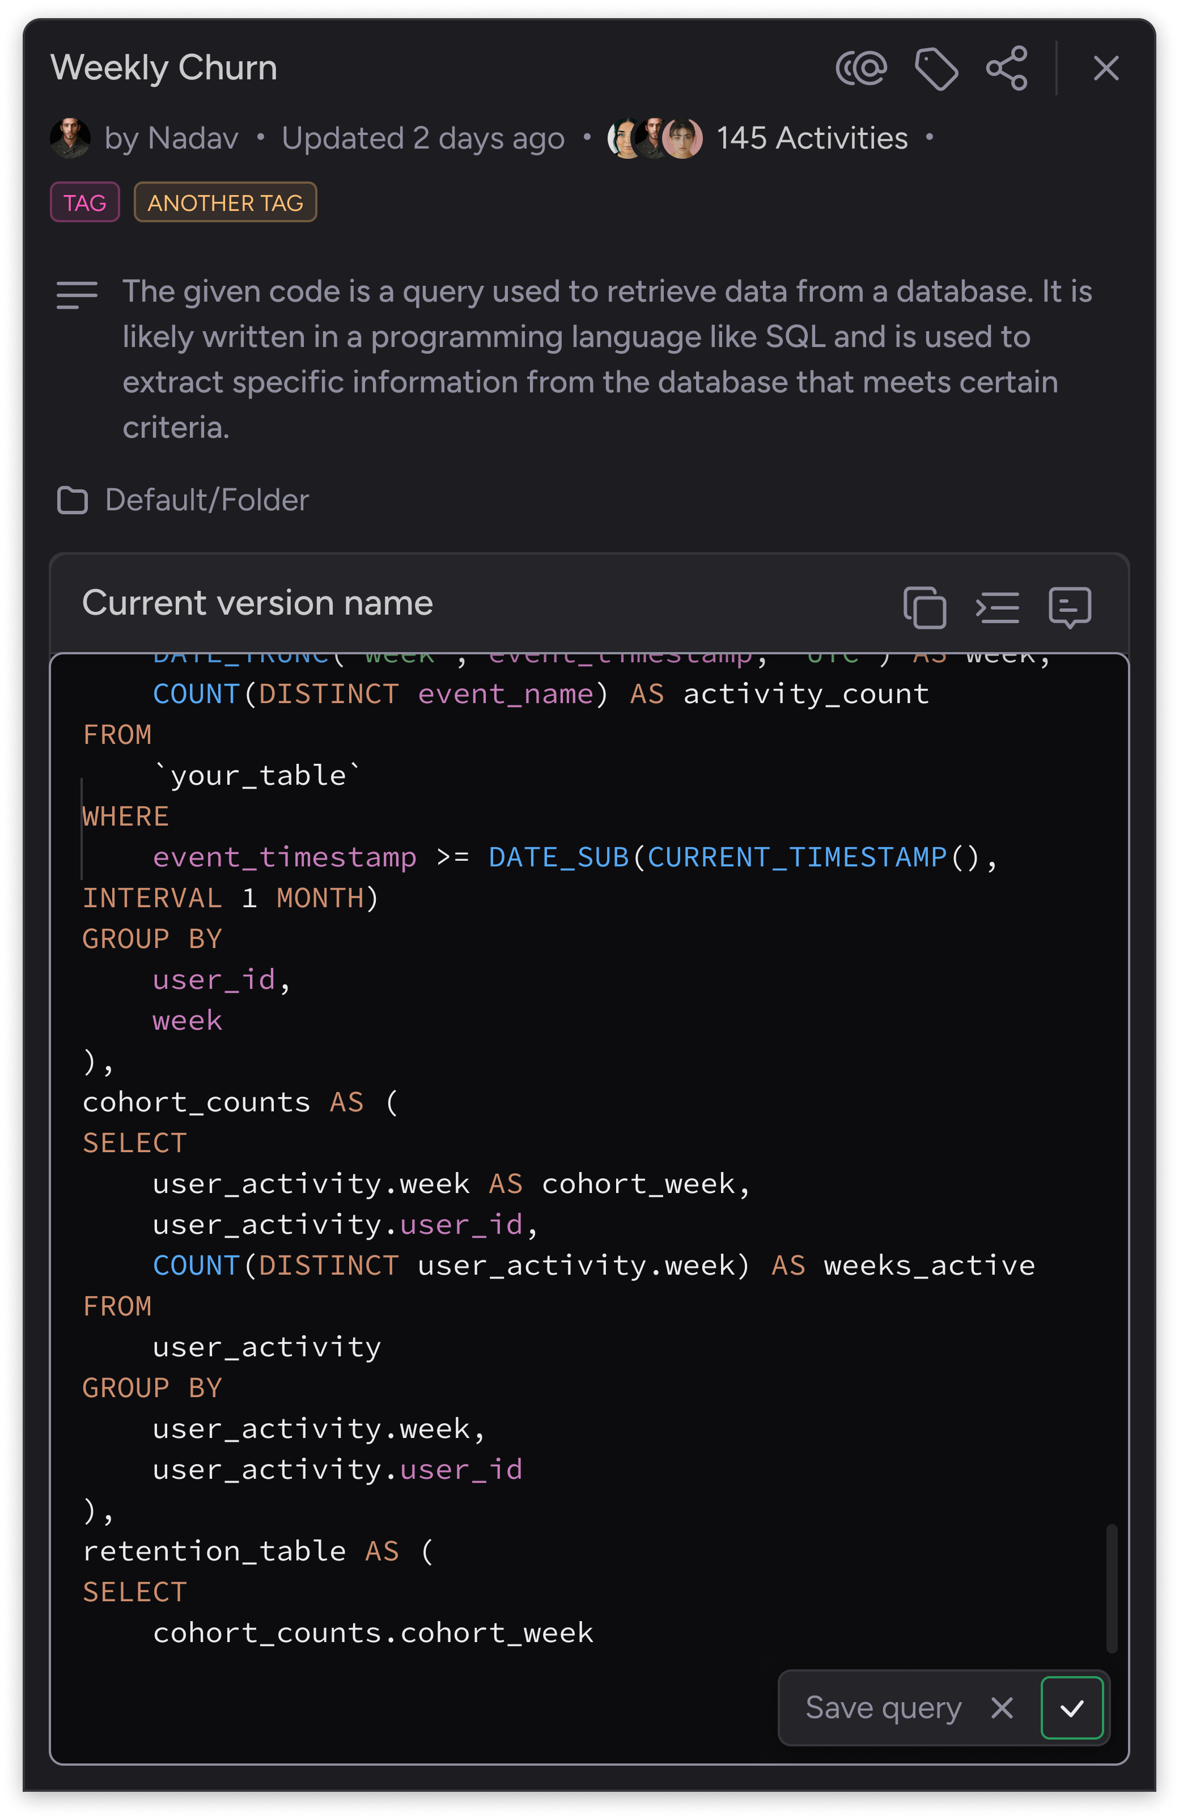Image resolution: width=1179 pixels, height=1819 pixels.
Task: Open the Current version name selector
Action: click(257, 602)
